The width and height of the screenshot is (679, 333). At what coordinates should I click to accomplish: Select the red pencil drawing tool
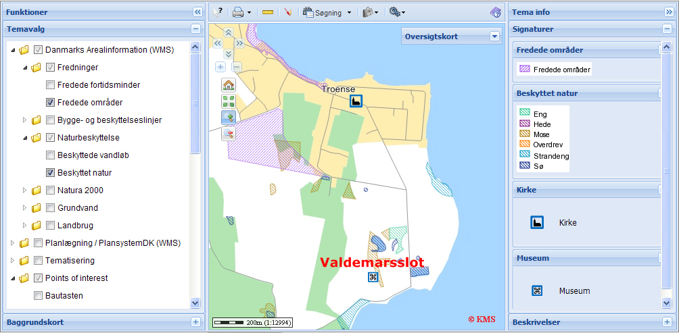288,13
